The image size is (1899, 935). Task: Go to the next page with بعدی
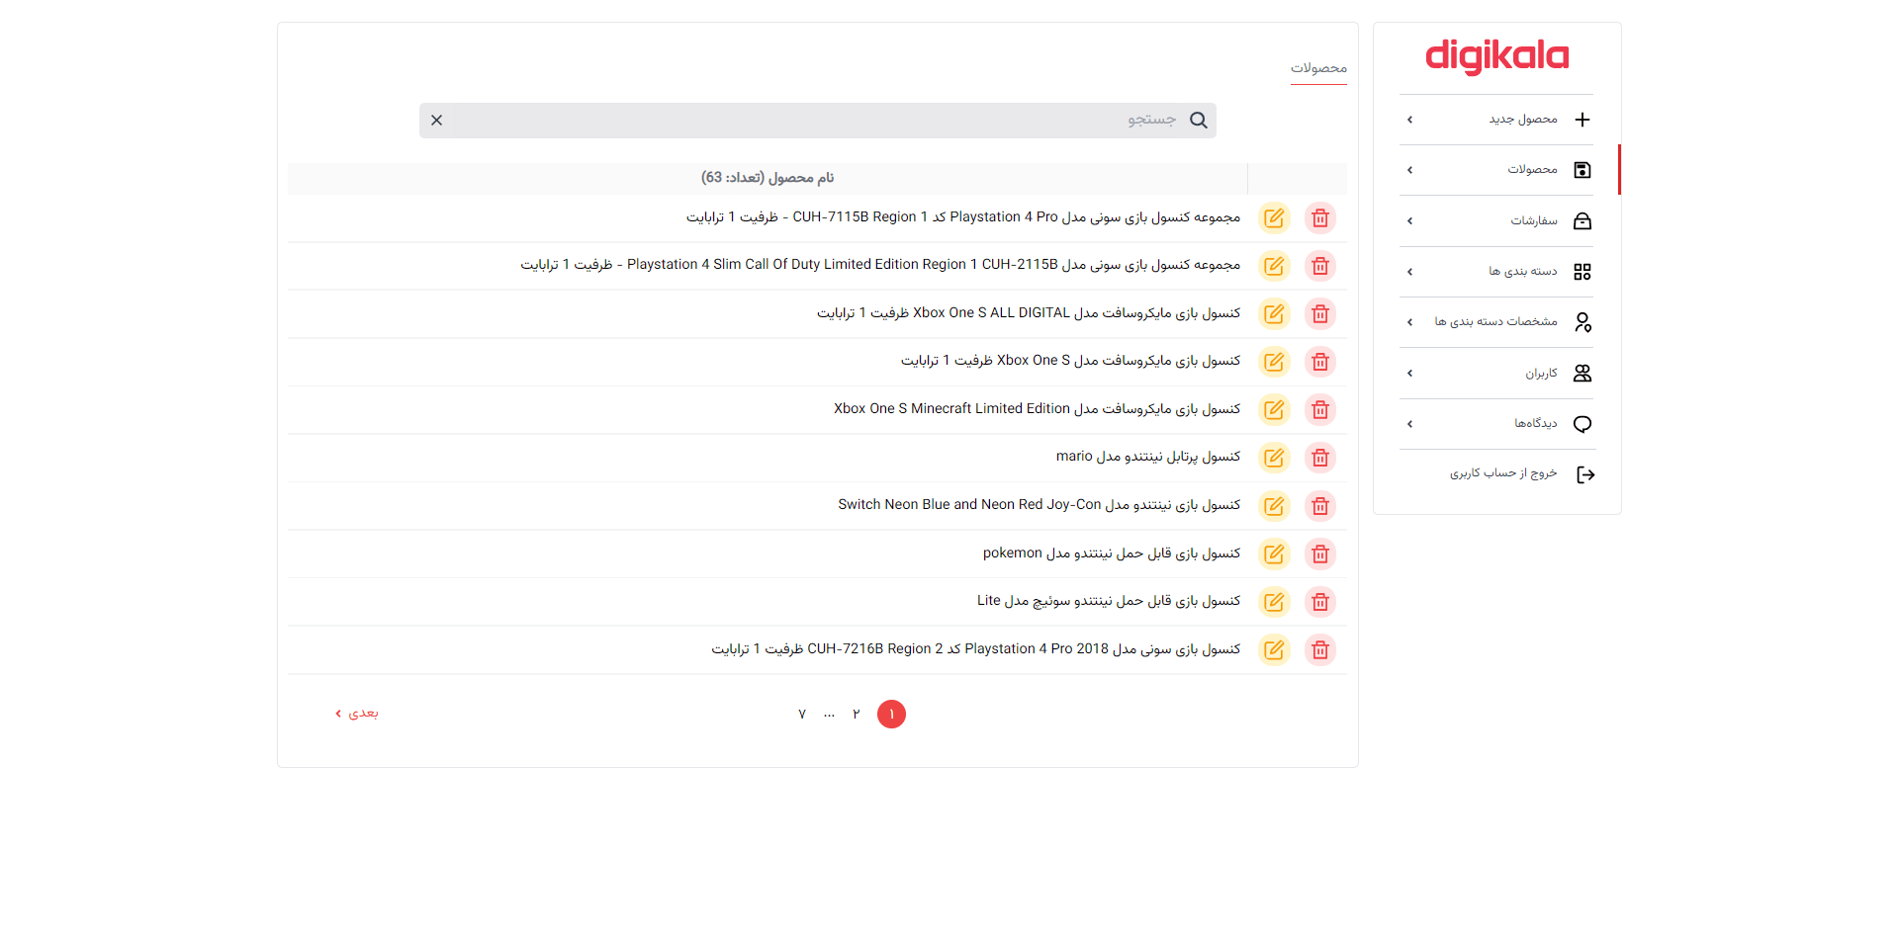pyautogui.click(x=357, y=714)
